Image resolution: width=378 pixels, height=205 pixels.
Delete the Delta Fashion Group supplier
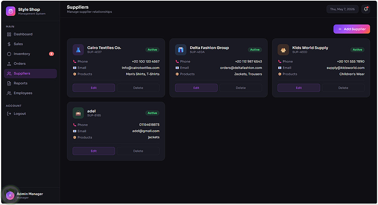(240, 88)
